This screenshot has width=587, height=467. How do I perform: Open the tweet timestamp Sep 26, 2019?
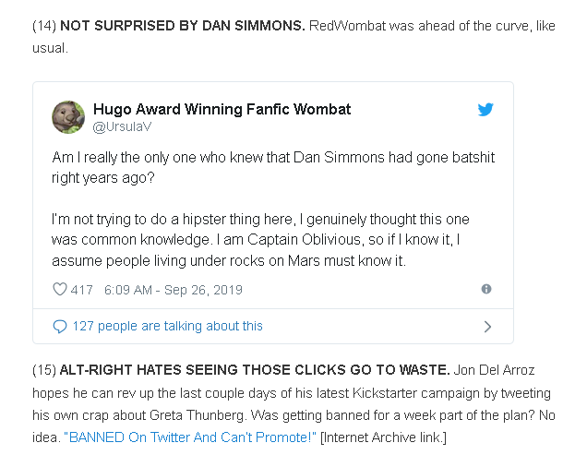174,290
